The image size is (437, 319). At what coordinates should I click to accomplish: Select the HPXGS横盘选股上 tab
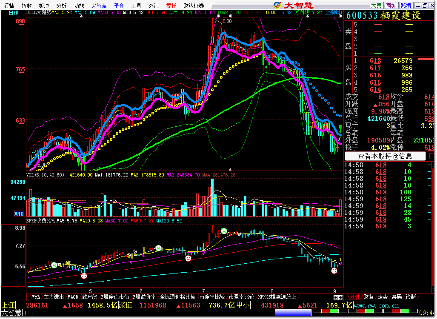tap(277, 297)
